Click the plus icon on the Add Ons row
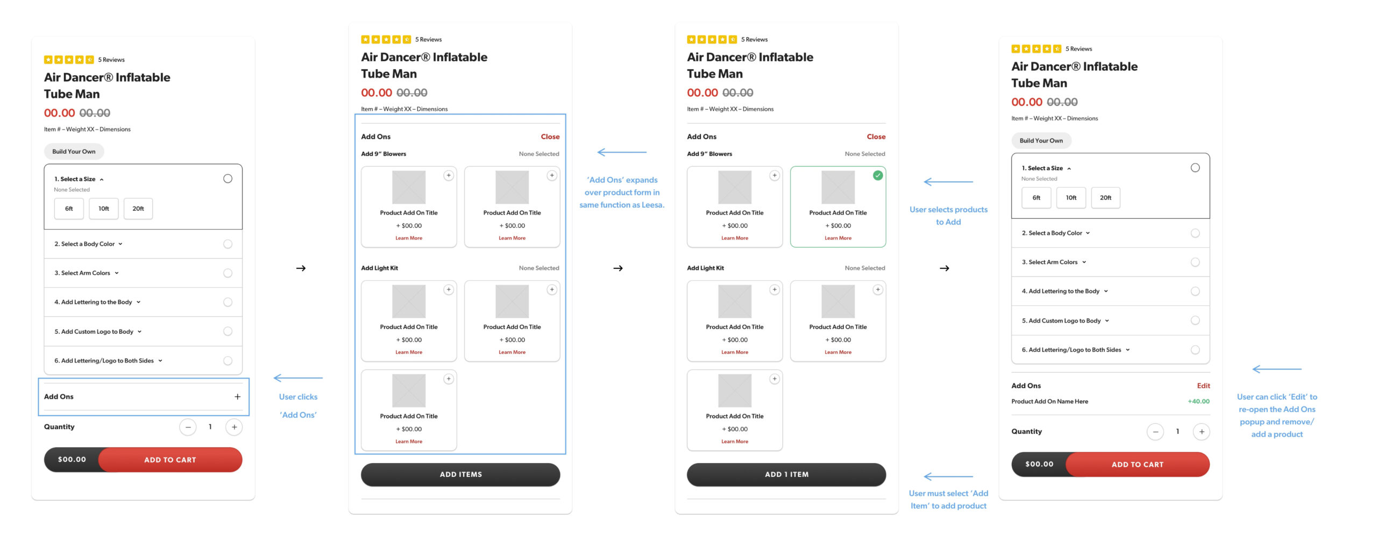Image resolution: width=1377 pixels, height=535 pixels. tap(237, 397)
